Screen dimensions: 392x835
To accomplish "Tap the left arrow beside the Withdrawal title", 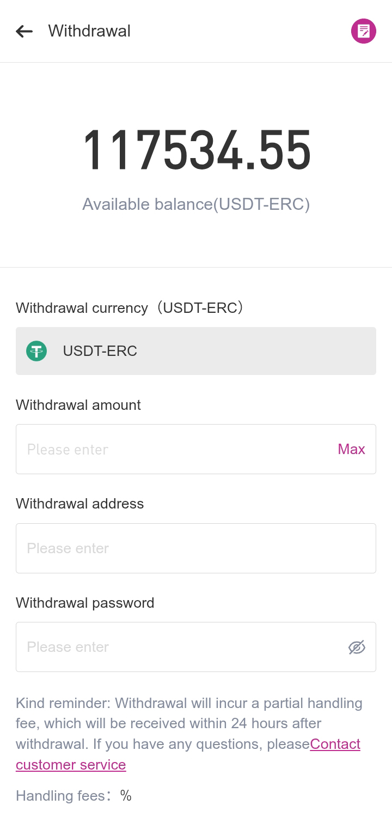I will coord(24,31).
